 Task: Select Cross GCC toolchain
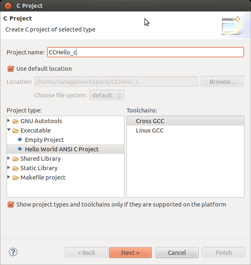pyautogui.click(x=150, y=121)
